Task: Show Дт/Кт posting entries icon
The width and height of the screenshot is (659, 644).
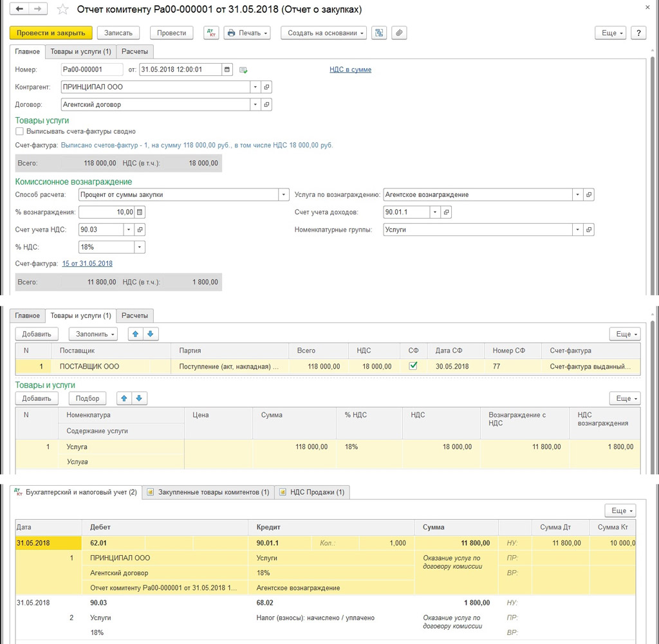Action: click(x=211, y=33)
